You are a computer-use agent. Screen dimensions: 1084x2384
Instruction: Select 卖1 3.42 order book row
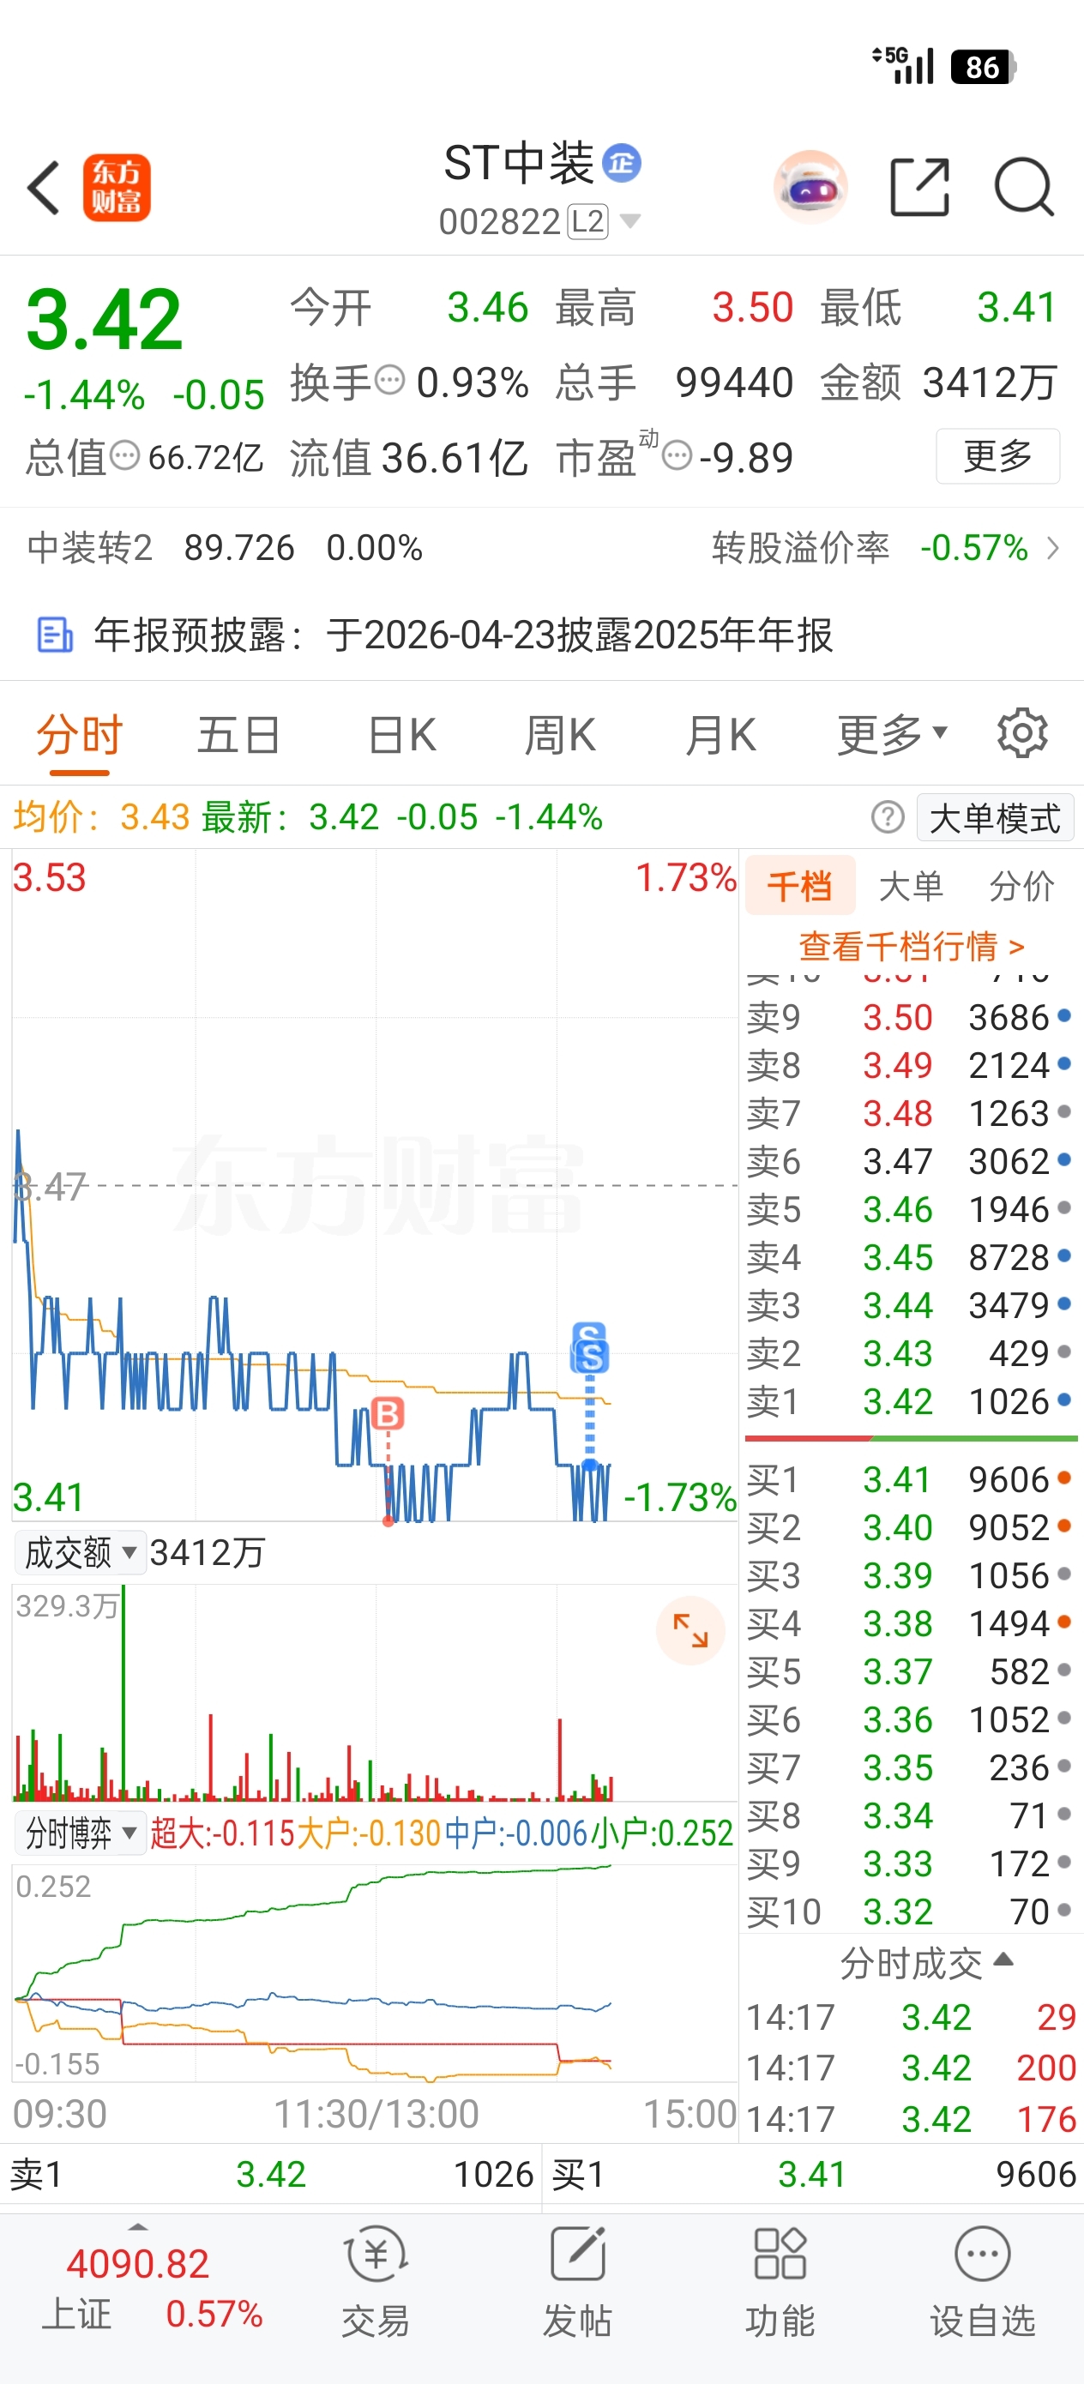point(911,1401)
